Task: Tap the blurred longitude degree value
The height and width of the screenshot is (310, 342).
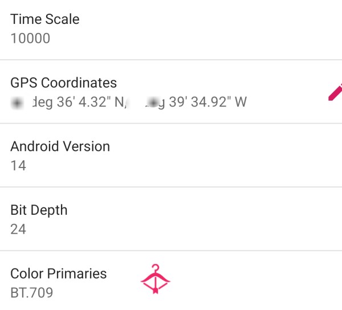Action: (x=153, y=103)
